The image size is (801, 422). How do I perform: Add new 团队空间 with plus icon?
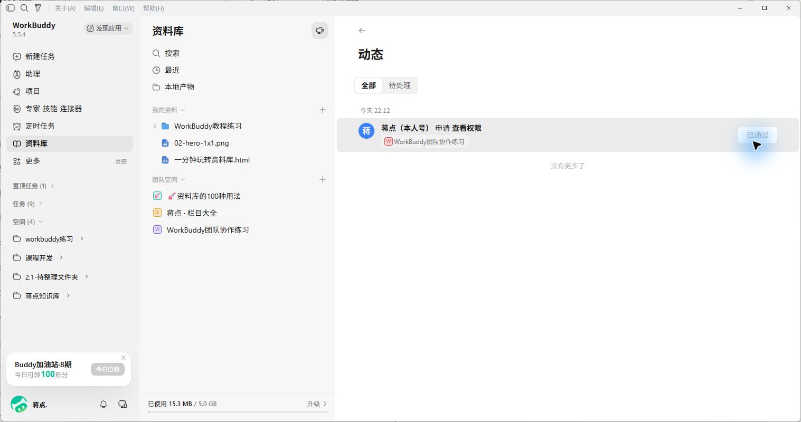[x=323, y=179]
